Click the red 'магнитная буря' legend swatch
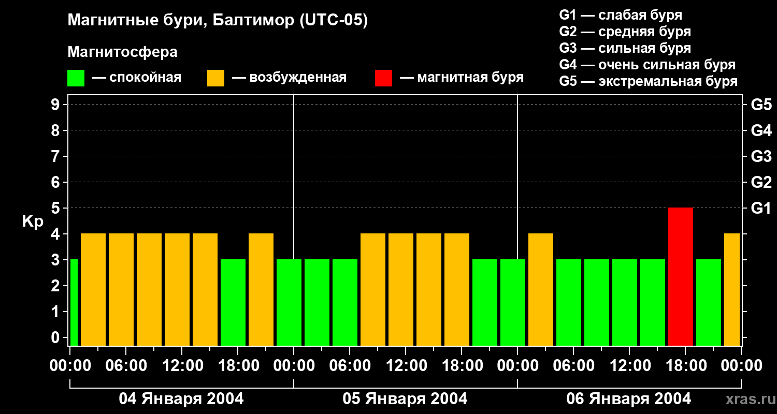The width and height of the screenshot is (777, 414). click(x=383, y=78)
